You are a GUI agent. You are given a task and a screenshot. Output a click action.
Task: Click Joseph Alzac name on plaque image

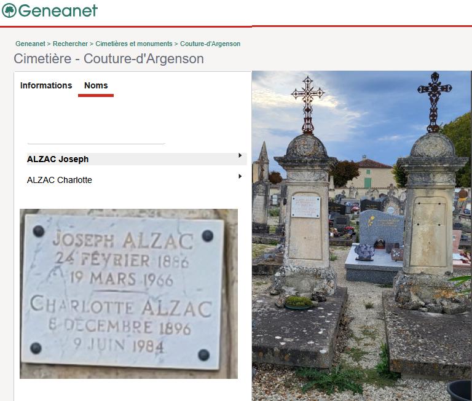(123, 240)
